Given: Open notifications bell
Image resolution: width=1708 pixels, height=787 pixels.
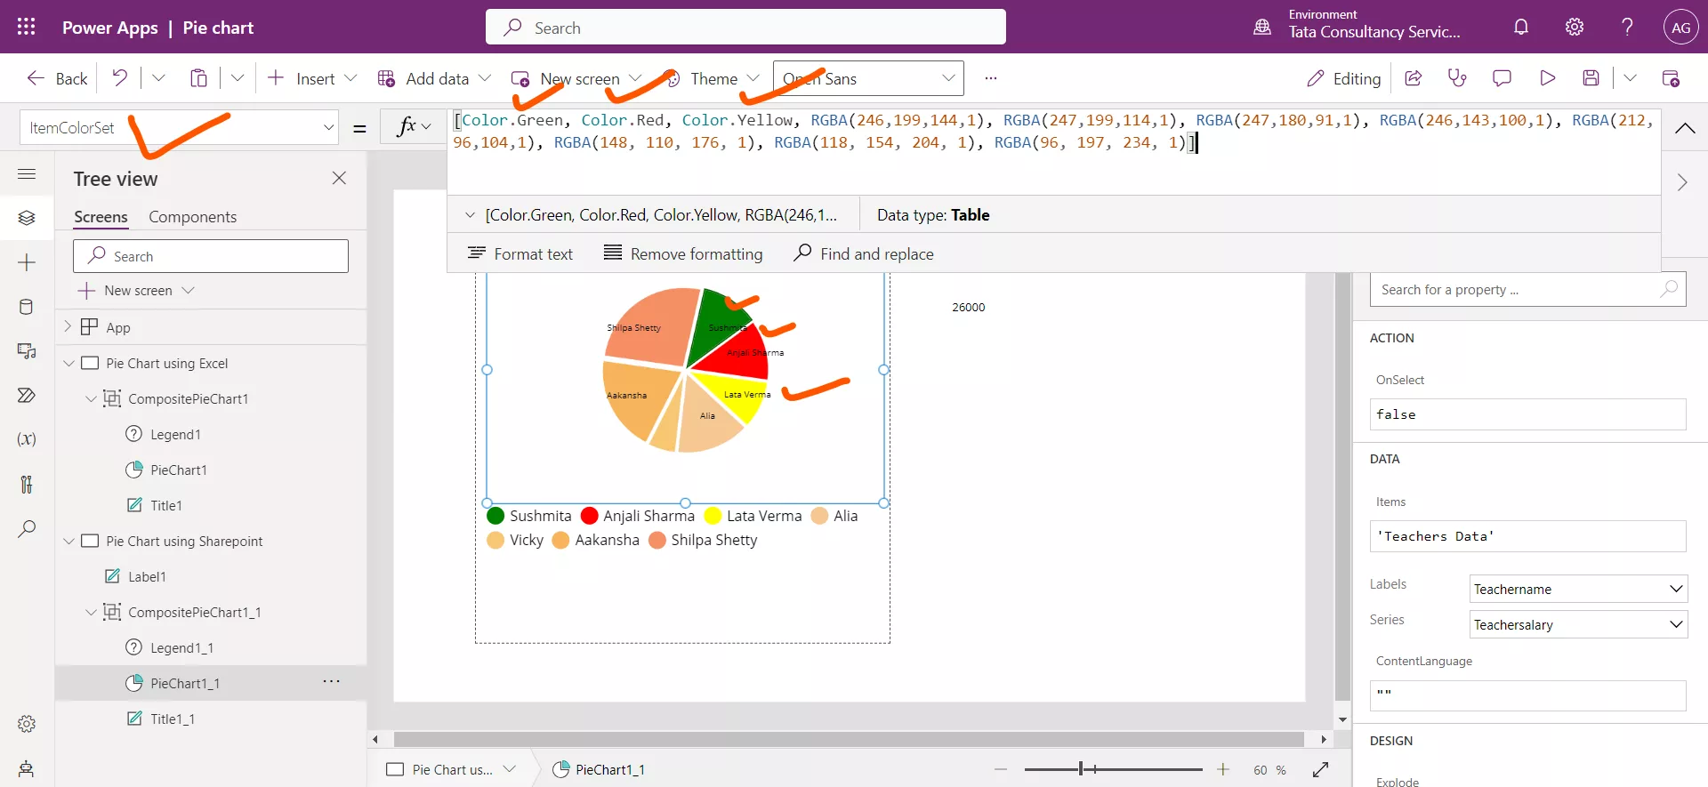Looking at the screenshot, I should pyautogui.click(x=1521, y=27).
